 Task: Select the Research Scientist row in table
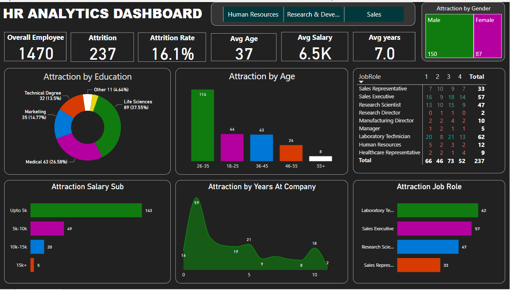pyautogui.click(x=380, y=105)
